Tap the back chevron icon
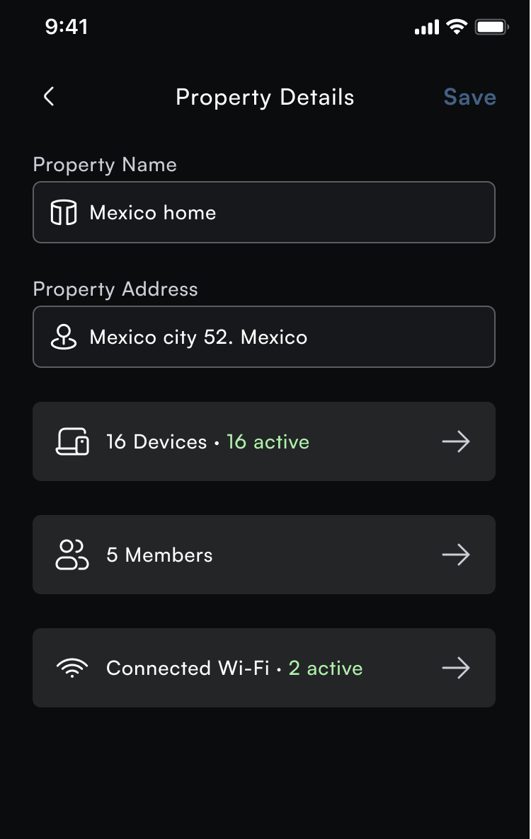Image resolution: width=531 pixels, height=839 pixels. click(x=49, y=96)
